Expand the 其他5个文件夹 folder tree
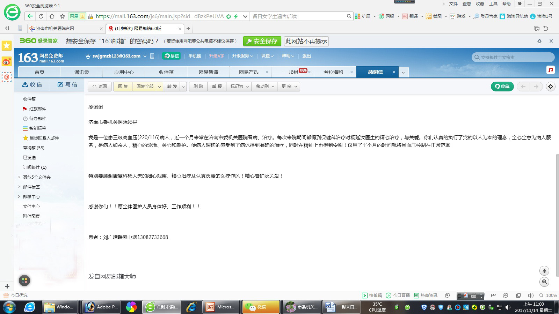This screenshot has width=559, height=314. [x=19, y=177]
